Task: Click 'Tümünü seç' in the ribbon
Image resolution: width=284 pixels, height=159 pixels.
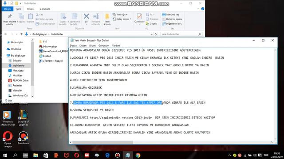Action: tap(170, 15)
